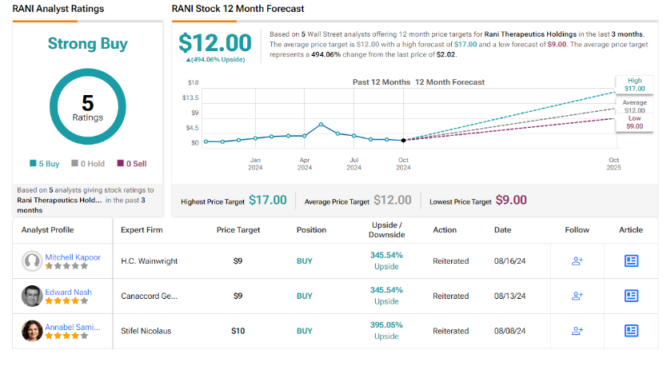Click the High $17.00 forecast label

tap(634, 84)
